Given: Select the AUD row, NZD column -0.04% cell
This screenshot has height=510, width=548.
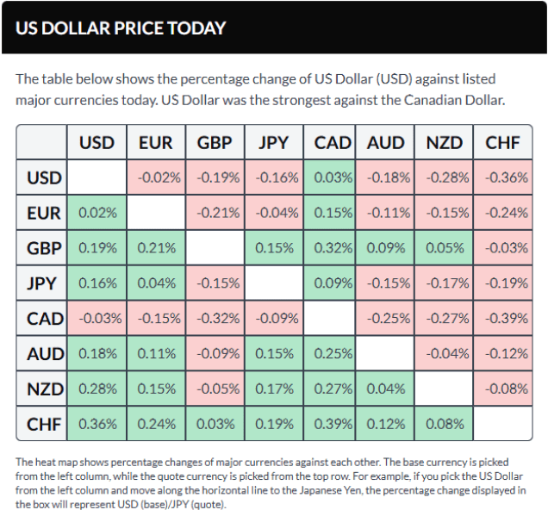Looking at the screenshot, I should click(x=444, y=353).
